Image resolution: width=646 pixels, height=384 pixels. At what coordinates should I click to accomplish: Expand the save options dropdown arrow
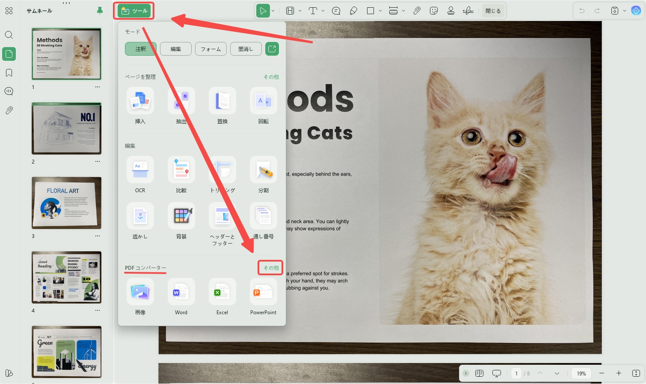[625, 11]
